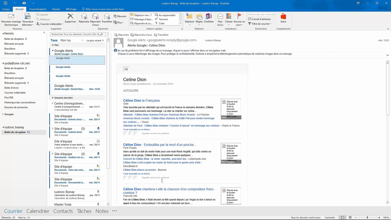Run the 'Créer' quick action
The height and width of the screenshot is (220, 391).
point(160,24)
